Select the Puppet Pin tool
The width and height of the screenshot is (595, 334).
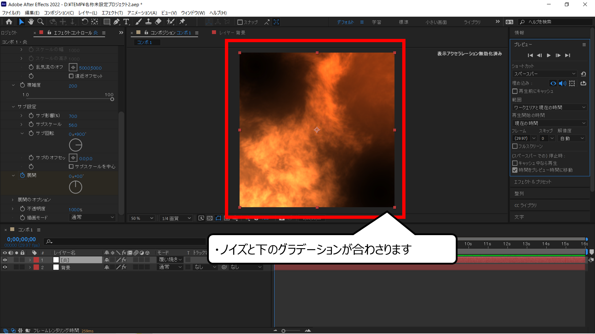pyautogui.click(x=182, y=22)
